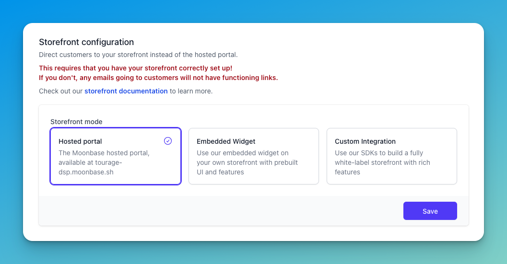The height and width of the screenshot is (264, 507).
Task: Save the storefront configuration
Action: click(430, 211)
